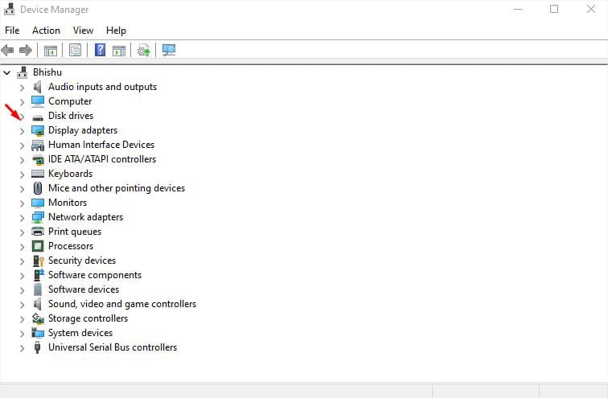Select Print queues label

pos(75,232)
